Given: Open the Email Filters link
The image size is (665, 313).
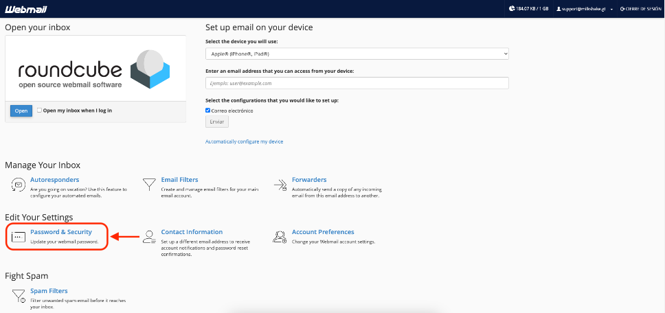Looking at the screenshot, I should click(179, 180).
